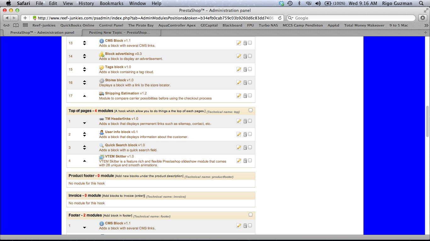Move Footer CMS Block down
This screenshot has height=241, width=430.
[x=84, y=228]
